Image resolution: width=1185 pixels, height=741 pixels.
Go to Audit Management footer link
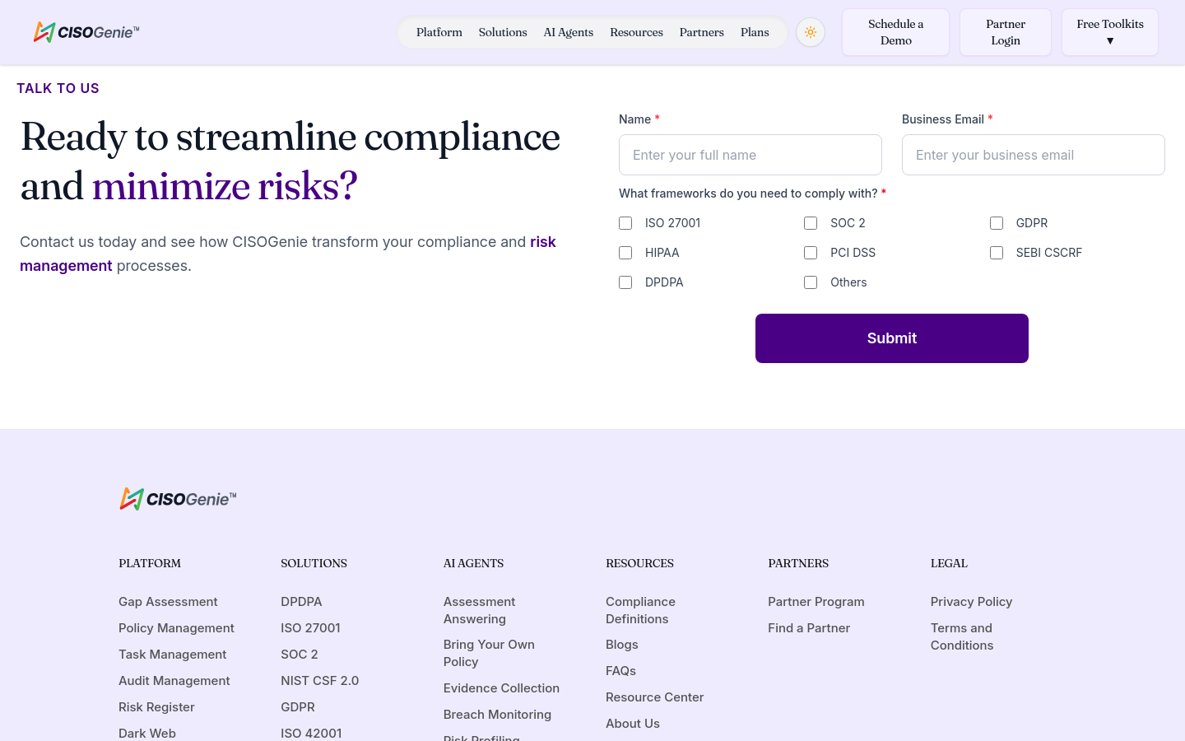tap(174, 681)
